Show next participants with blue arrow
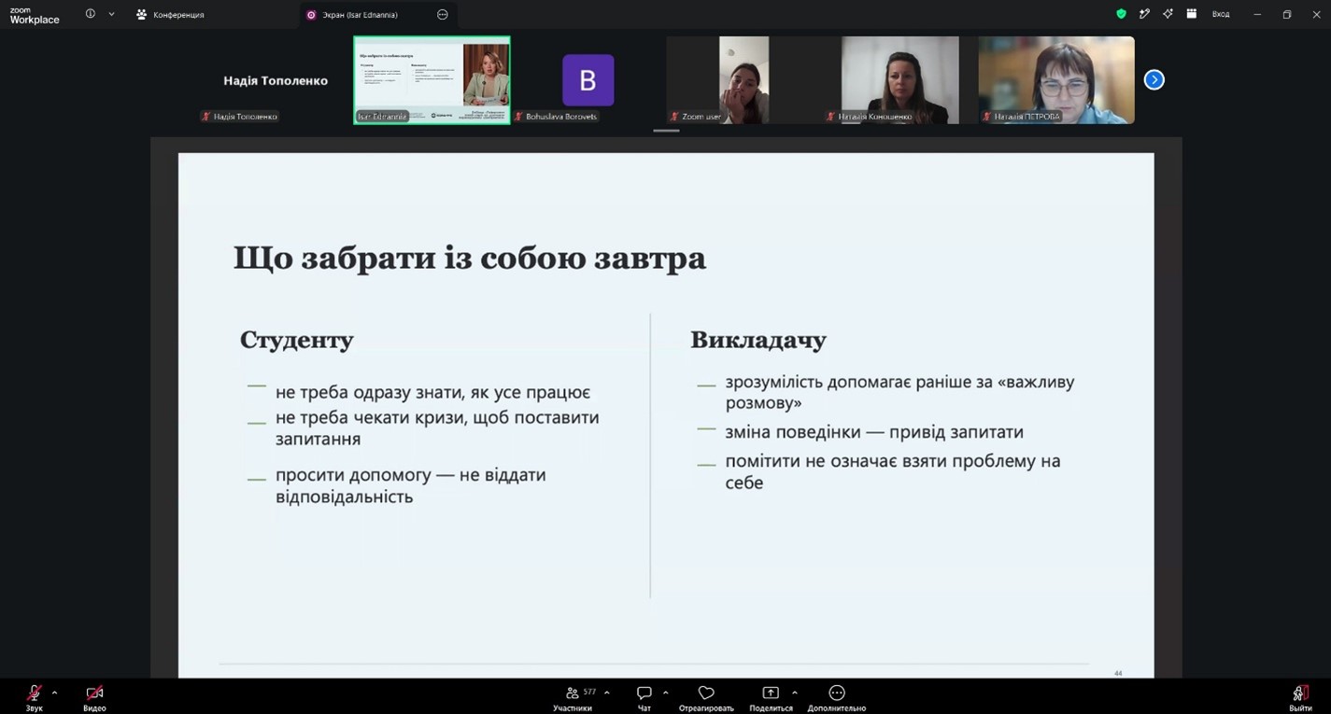 [x=1154, y=80]
